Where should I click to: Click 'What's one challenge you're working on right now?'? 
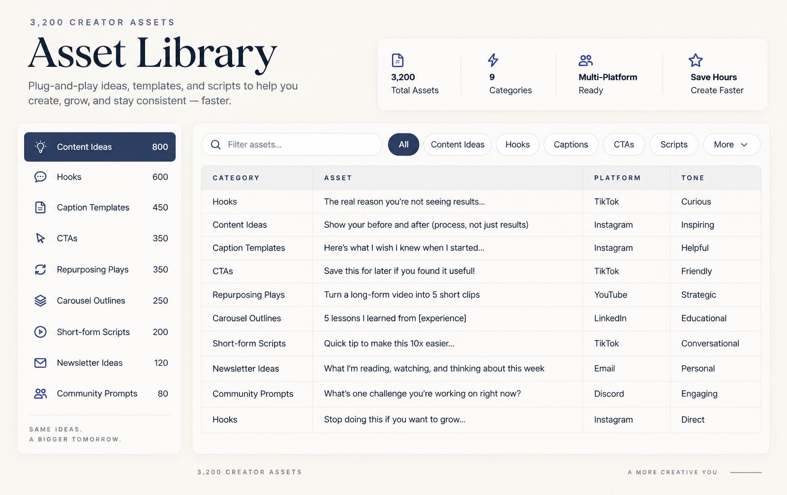[422, 393]
